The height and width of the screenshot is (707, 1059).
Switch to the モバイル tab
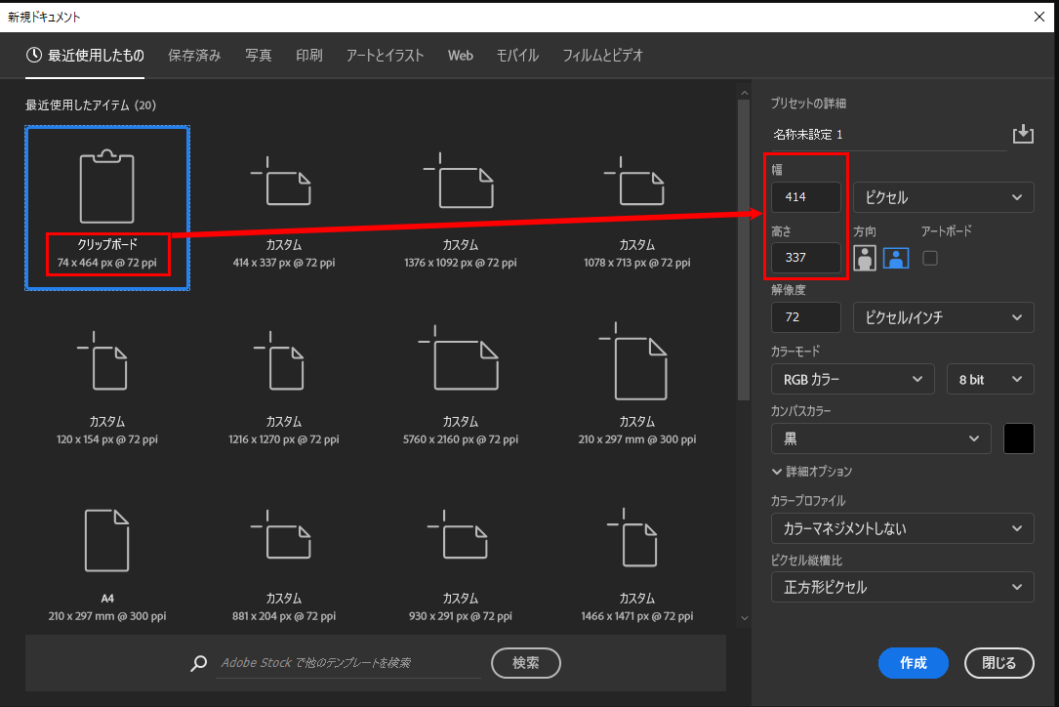coord(517,56)
